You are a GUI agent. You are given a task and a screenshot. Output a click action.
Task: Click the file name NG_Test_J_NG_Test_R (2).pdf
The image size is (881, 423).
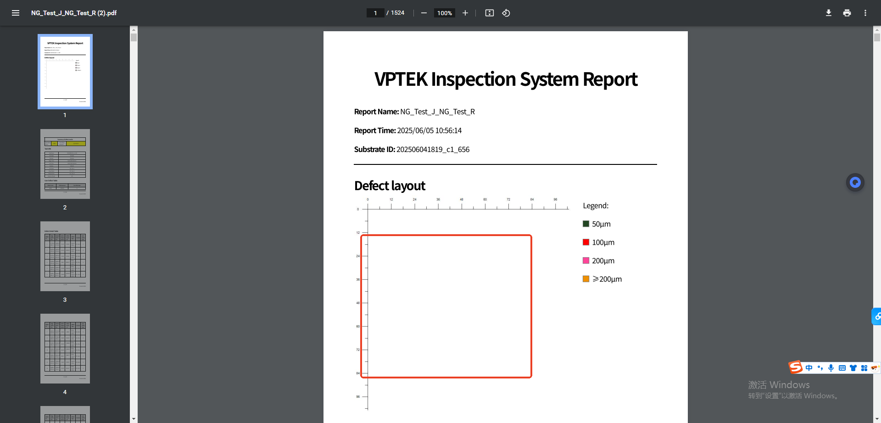coord(74,13)
